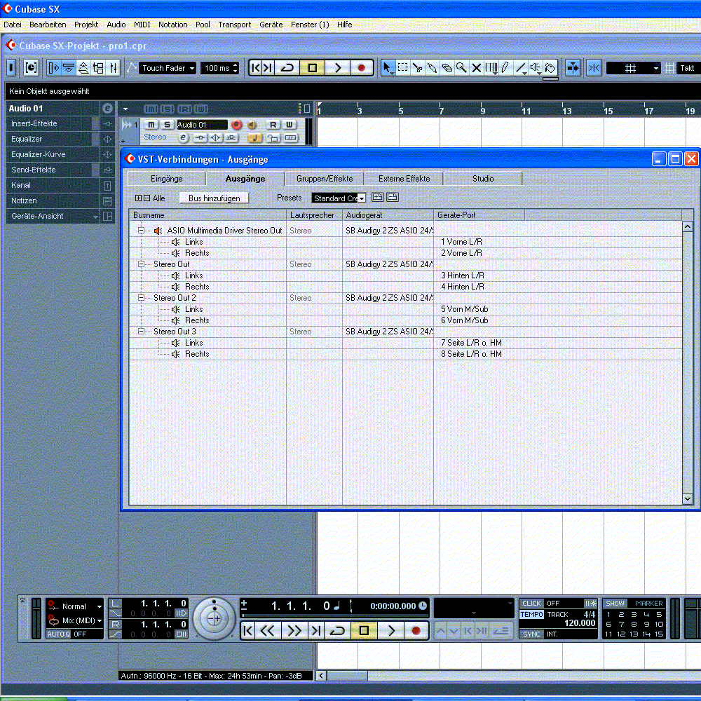The width and height of the screenshot is (701, 701).
Task: Open the Transport menu
Action: point(234,25)
